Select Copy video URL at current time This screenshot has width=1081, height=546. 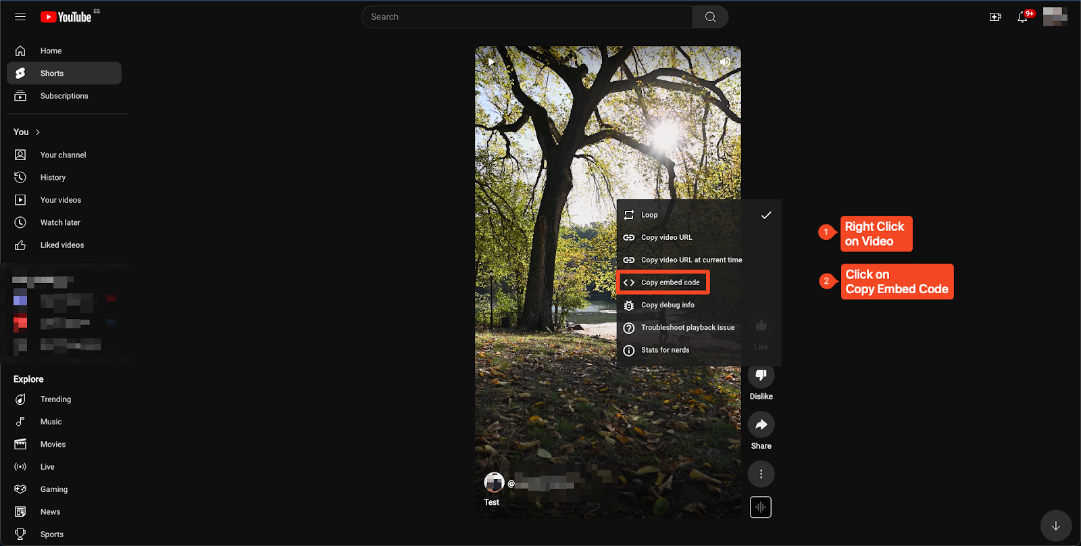click(699, 259)
